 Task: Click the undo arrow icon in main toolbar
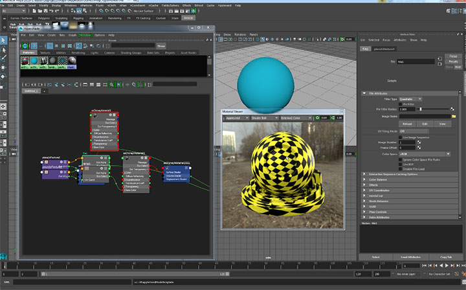[51, 11]
